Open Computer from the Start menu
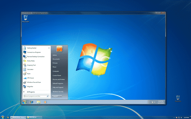The image size is (191, 119). point(56,71)
